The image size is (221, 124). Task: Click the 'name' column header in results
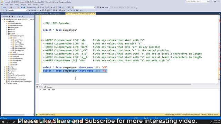(x=45, y=90)
